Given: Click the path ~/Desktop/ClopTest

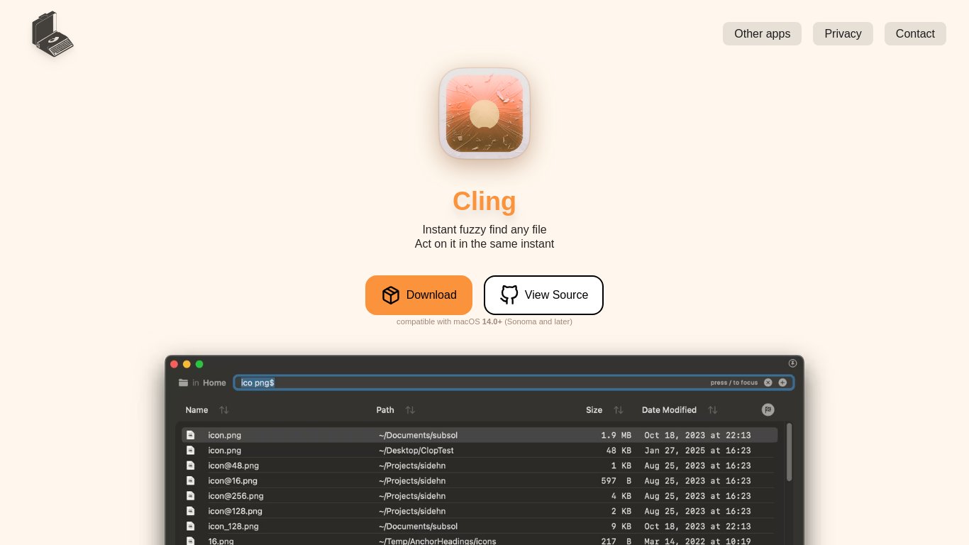Looking at the screenshot, I should click(416, 450).
